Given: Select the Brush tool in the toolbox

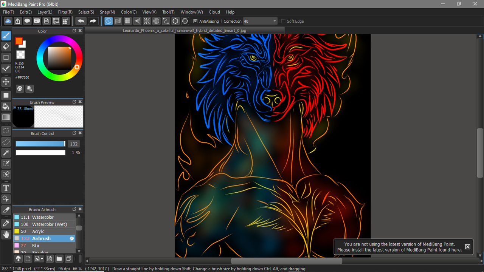Looking at the screenshot, I should (6, 36).
